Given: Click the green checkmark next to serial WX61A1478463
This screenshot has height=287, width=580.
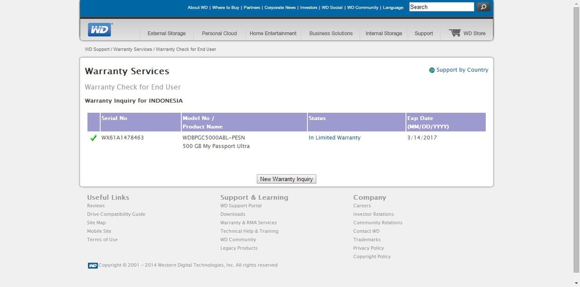Looking at the screenshot, I should coord(93,138).
